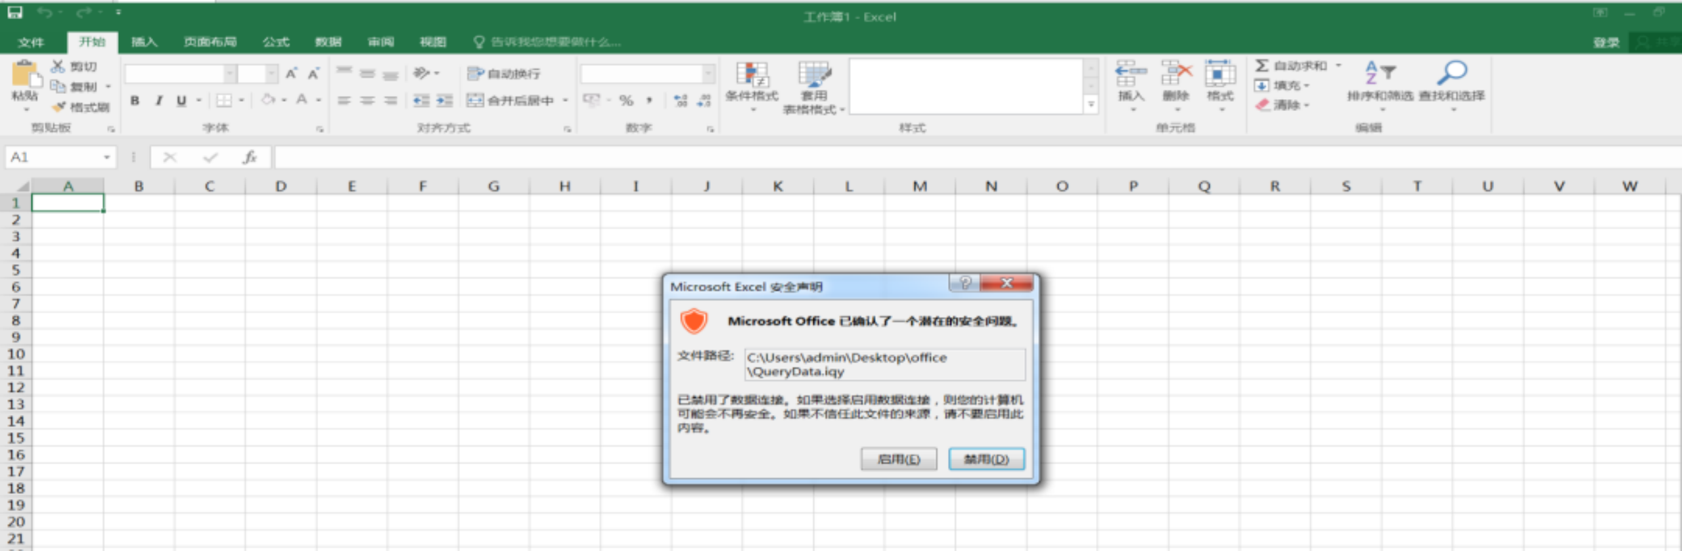This screenshot has width=1682, height=551.
Task: Apply the Font Color letter A
Action: click(x=302, y=100)
